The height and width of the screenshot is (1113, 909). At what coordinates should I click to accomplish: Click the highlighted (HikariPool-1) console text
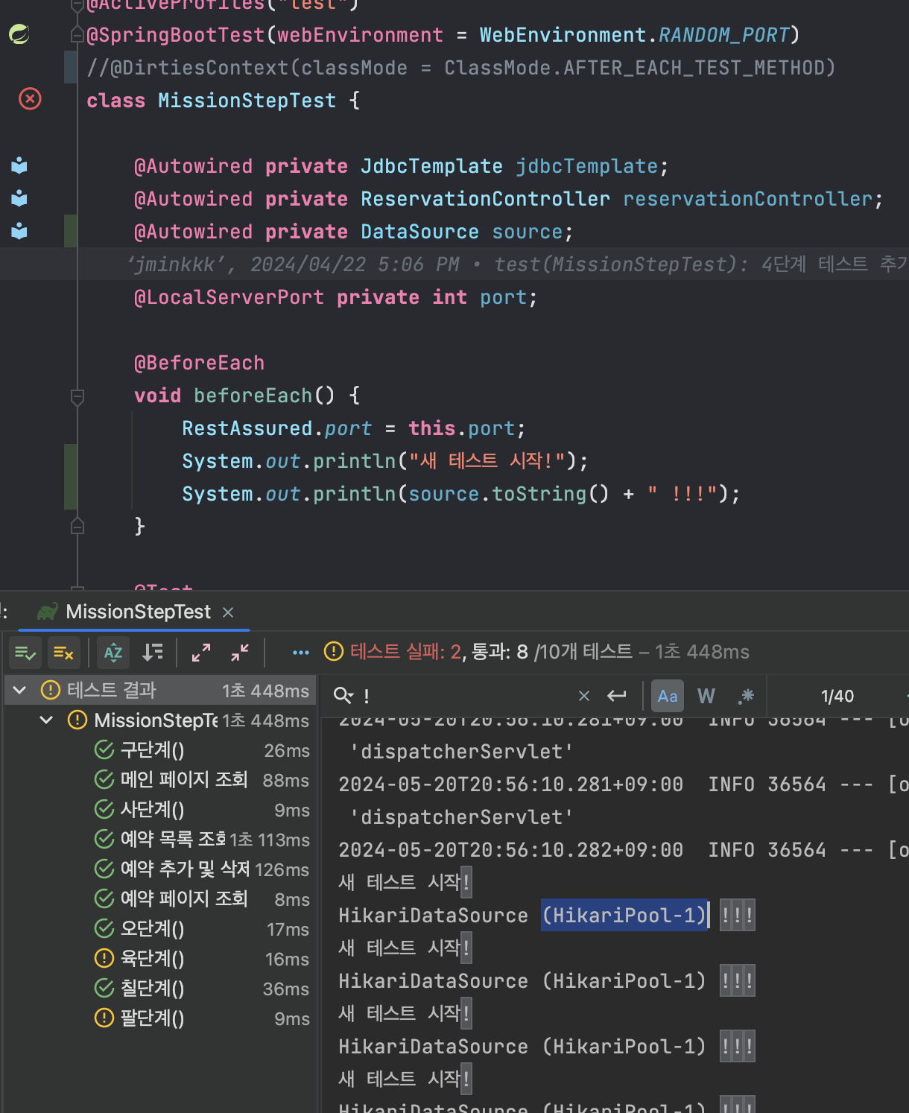tap(624, 915)
